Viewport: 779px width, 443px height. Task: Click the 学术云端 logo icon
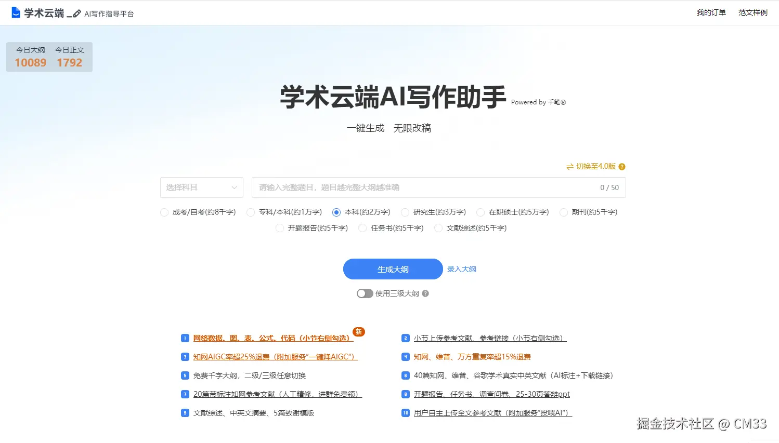coord(16,12)
